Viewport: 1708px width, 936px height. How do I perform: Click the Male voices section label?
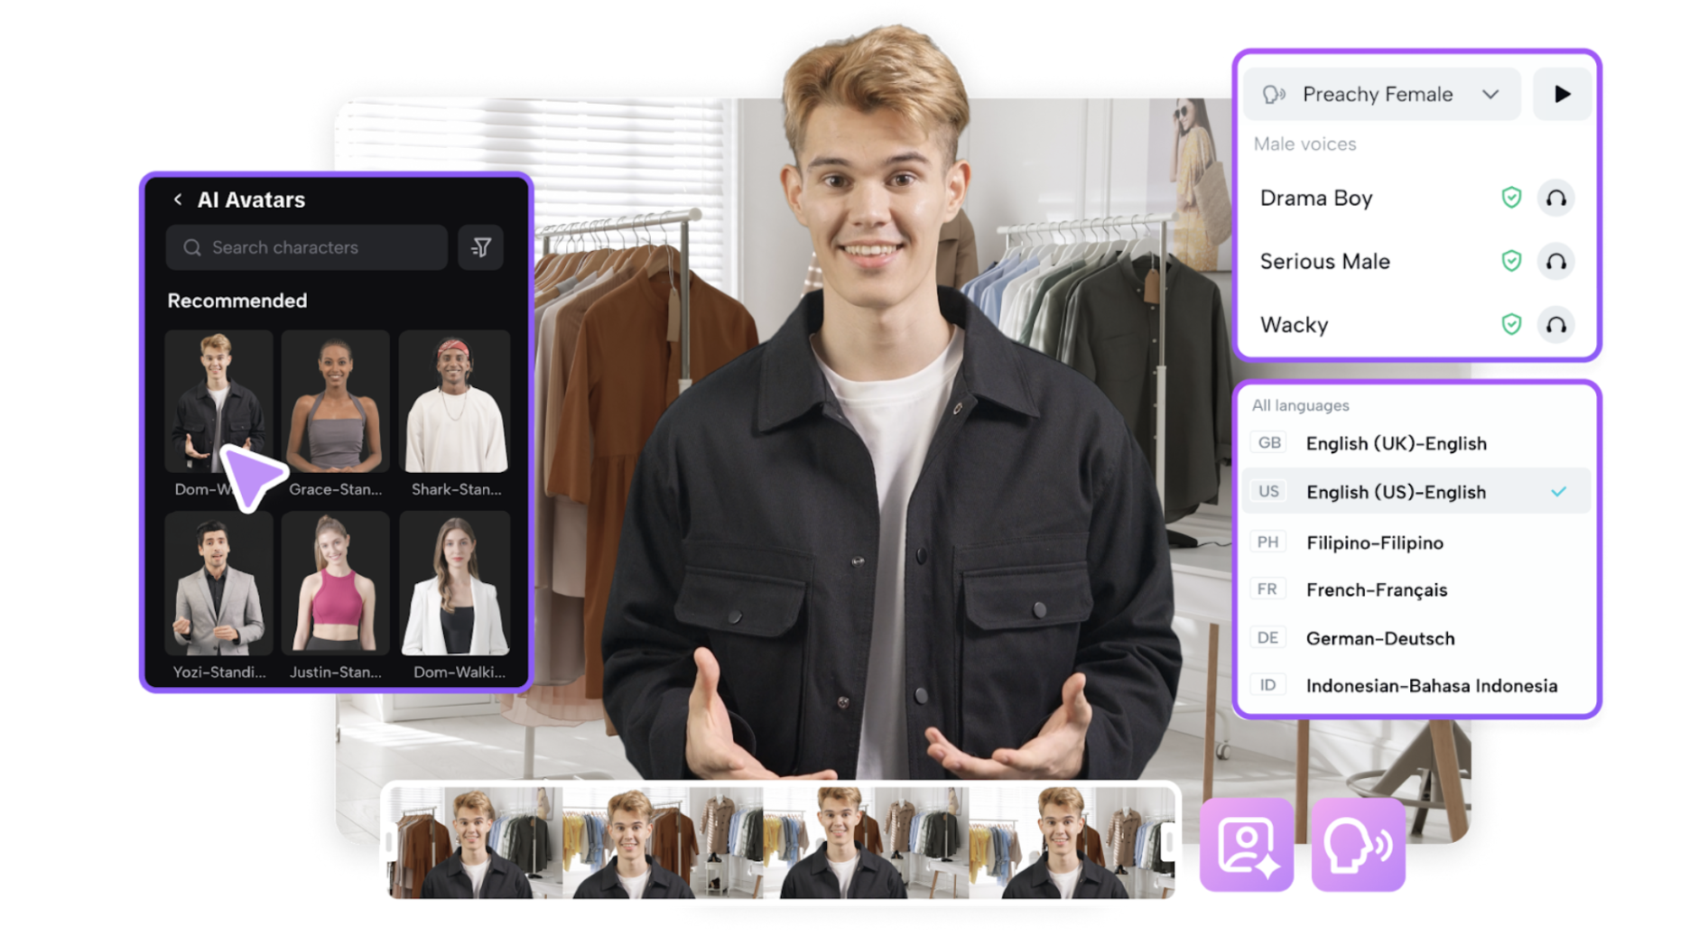point(1304,144)
